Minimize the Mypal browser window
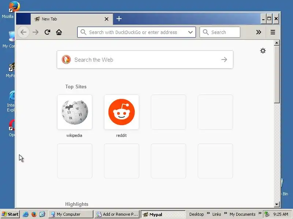The image size is (293, 219). tap(263, 19)
